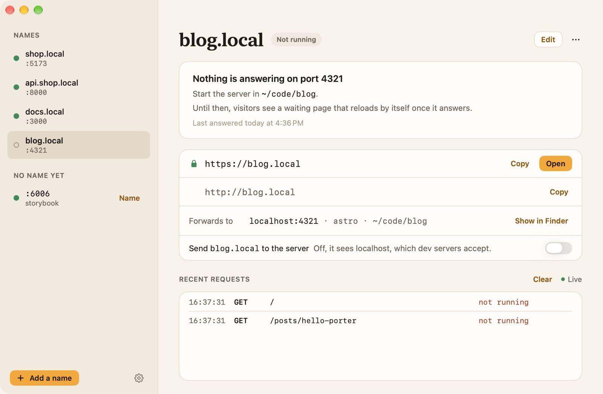Click the NO NAME YET section header
Viewport: 603px width, 394px height.
click(x=39, y=175)
